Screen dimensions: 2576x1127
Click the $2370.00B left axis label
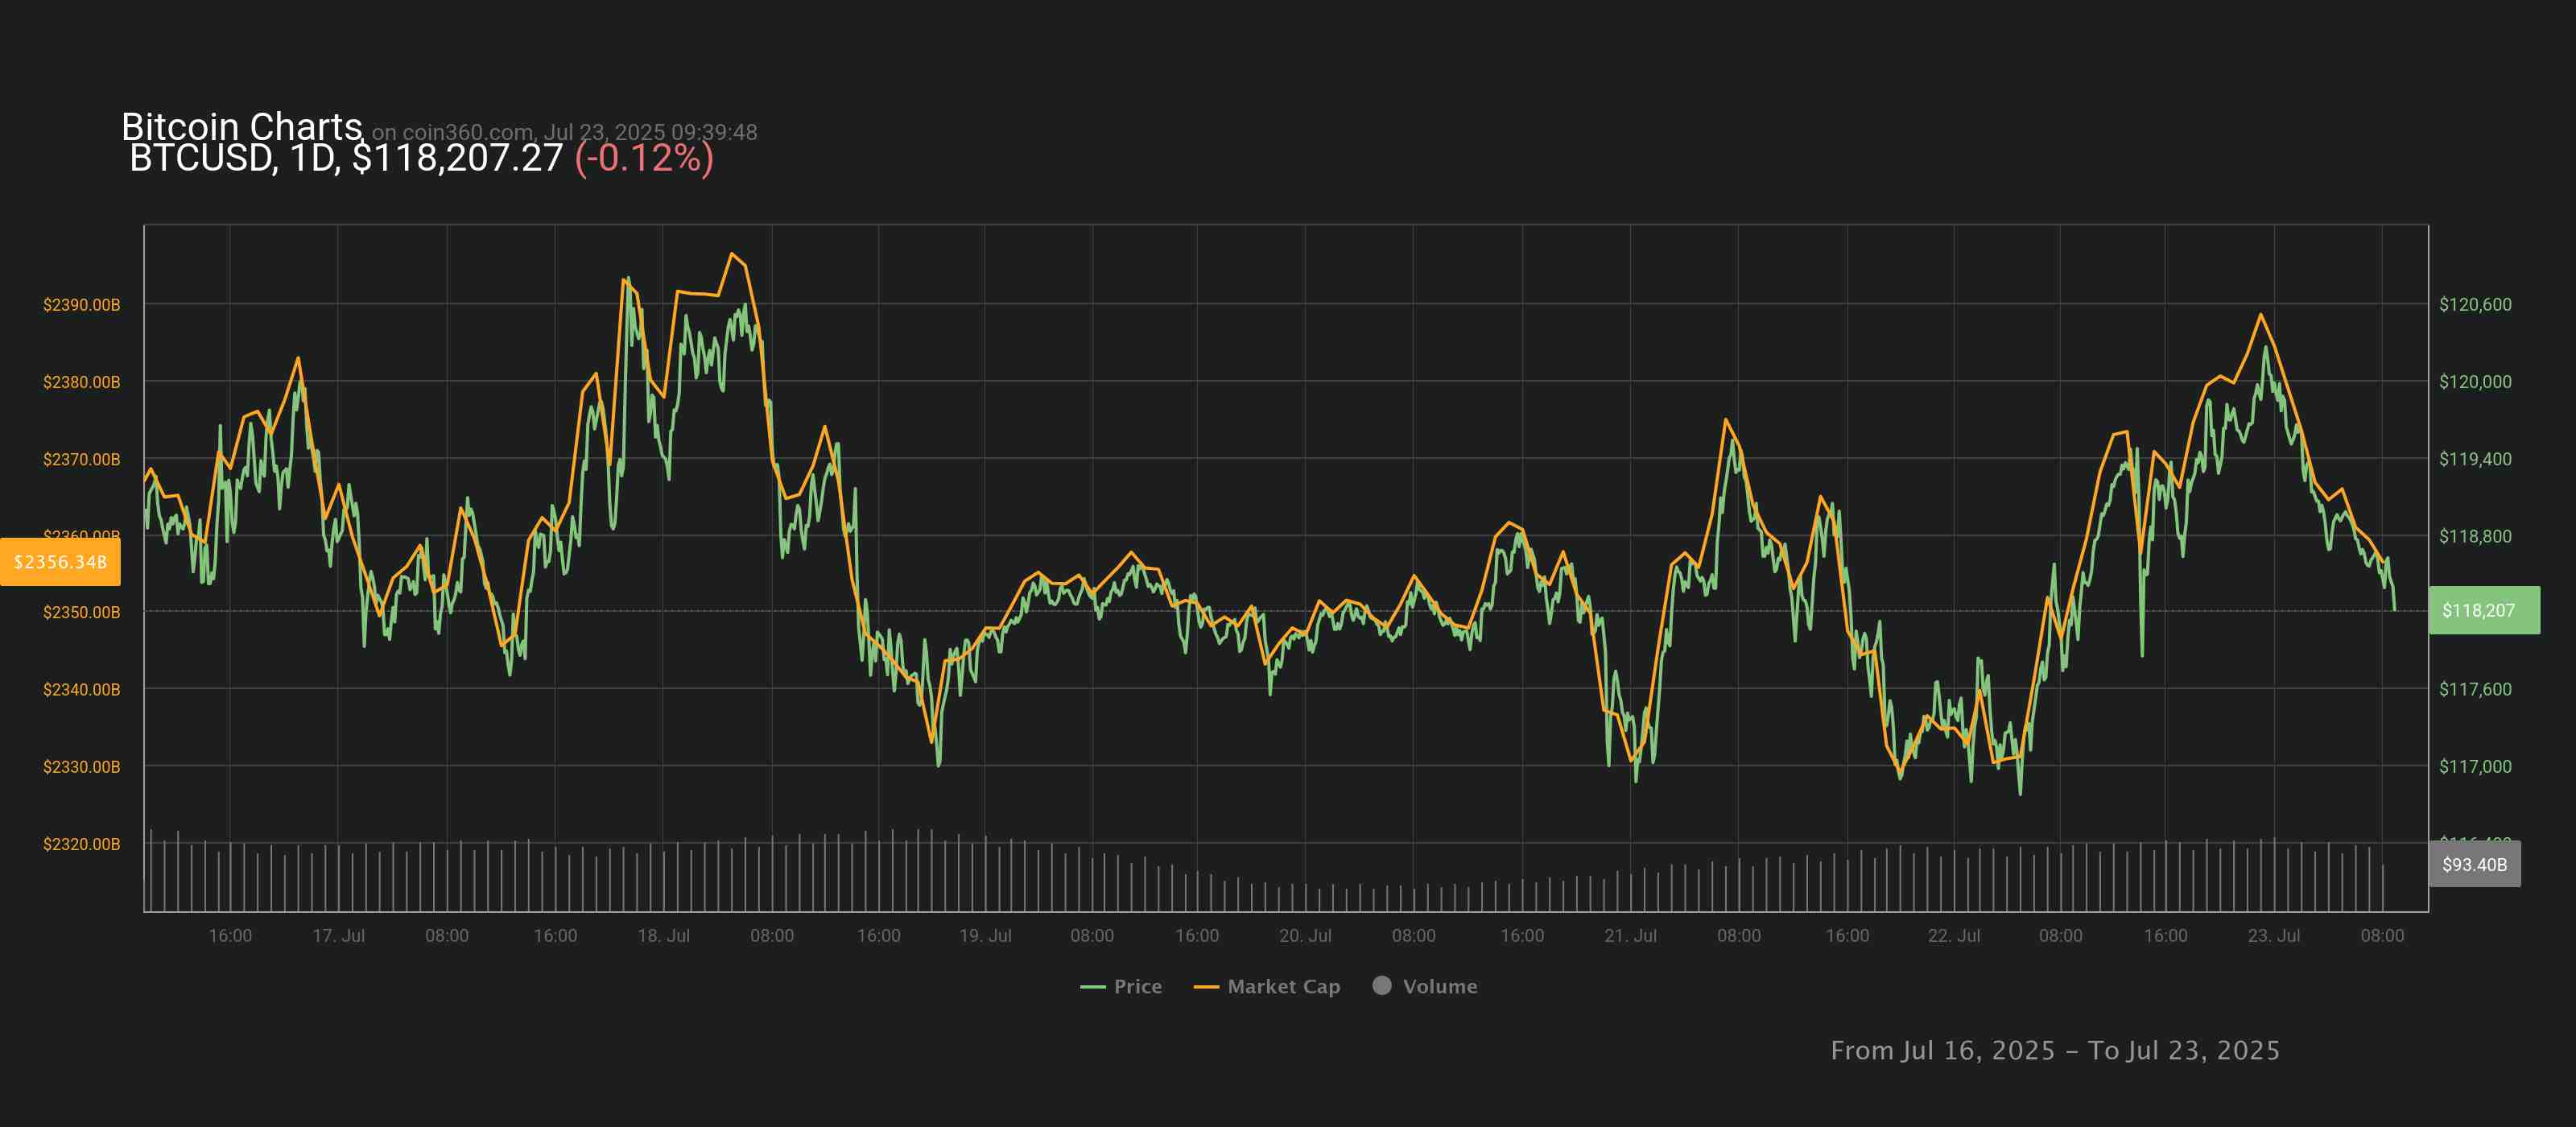click(81, 459)
